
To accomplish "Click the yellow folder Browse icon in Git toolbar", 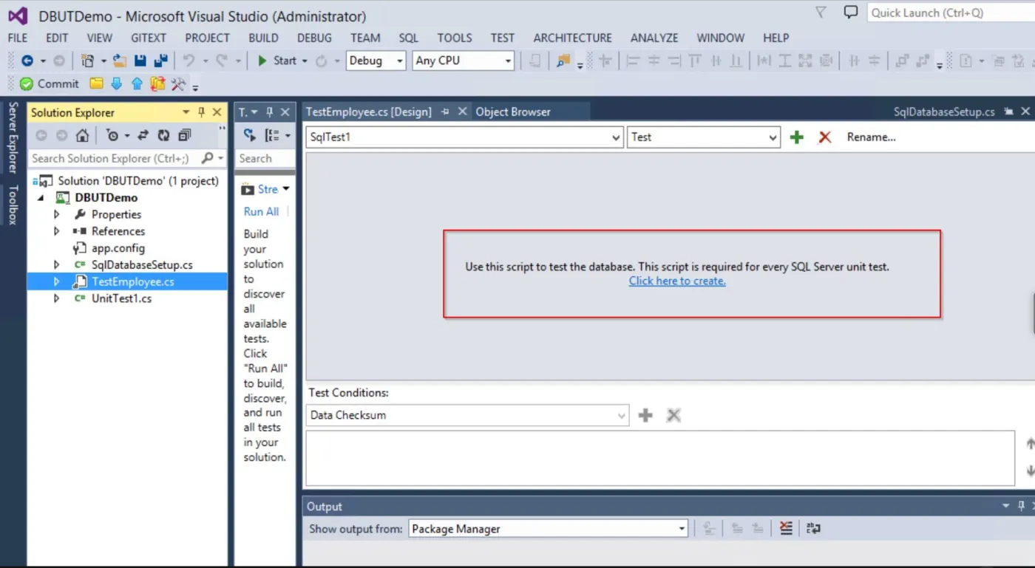I will (96, 83).
